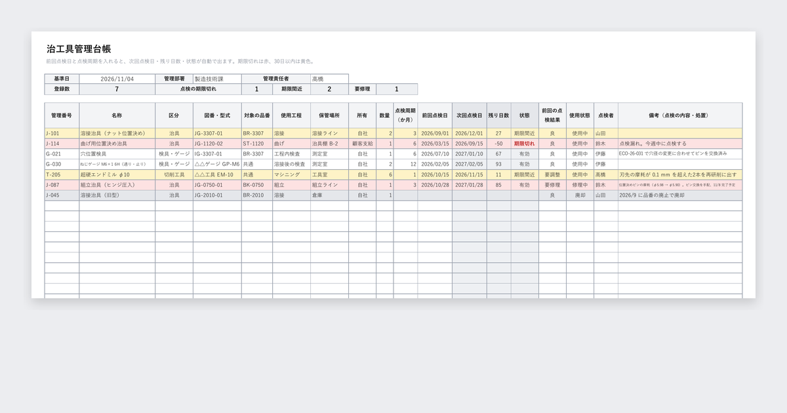Click the 管理部署 value 製造技術課
The image size is (787, 413).
pyautogui.click(x=217, y=79)
